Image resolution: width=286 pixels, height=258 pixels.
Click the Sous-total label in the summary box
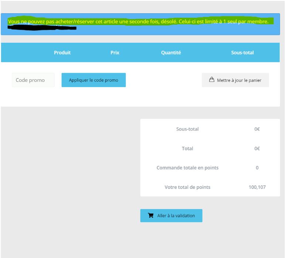tap(187, 129)
